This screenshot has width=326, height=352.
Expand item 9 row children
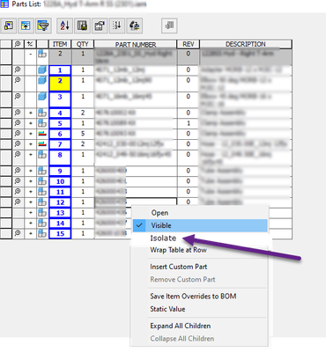(x=31, y=171)
